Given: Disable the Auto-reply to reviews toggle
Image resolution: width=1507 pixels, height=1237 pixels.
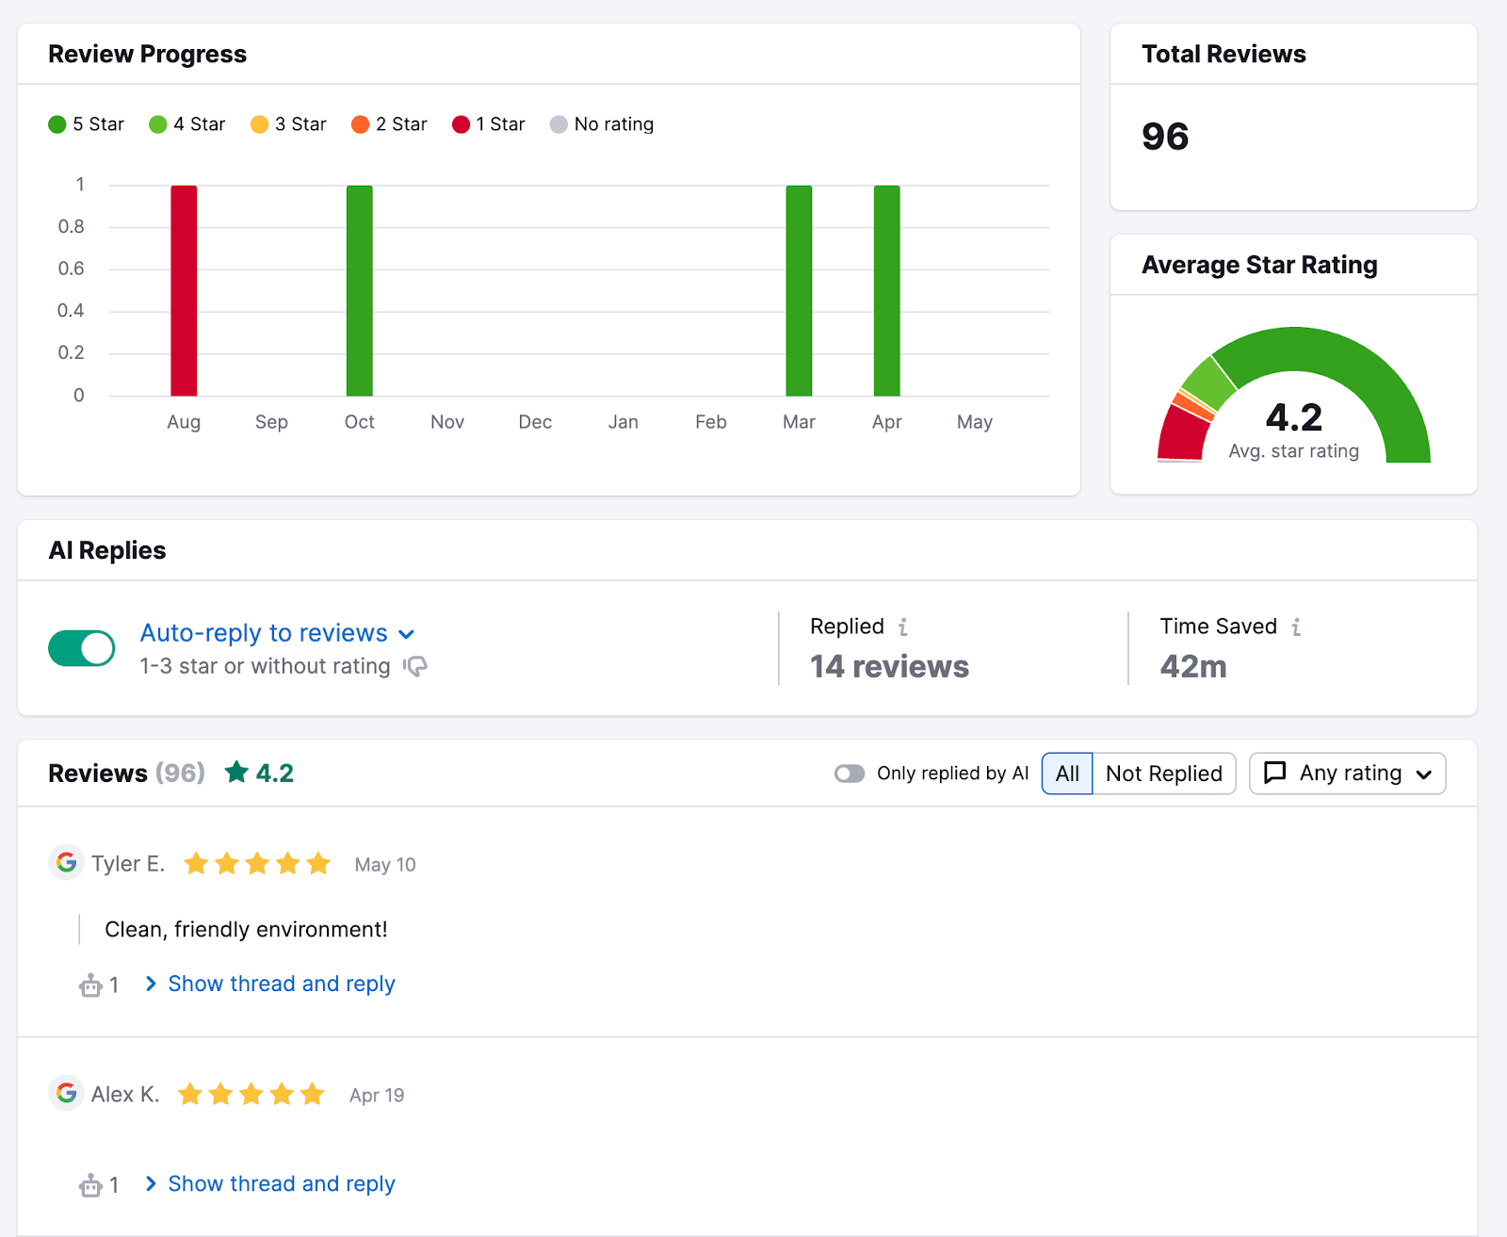Looking at the screenshot, I should tap(81, 647).
